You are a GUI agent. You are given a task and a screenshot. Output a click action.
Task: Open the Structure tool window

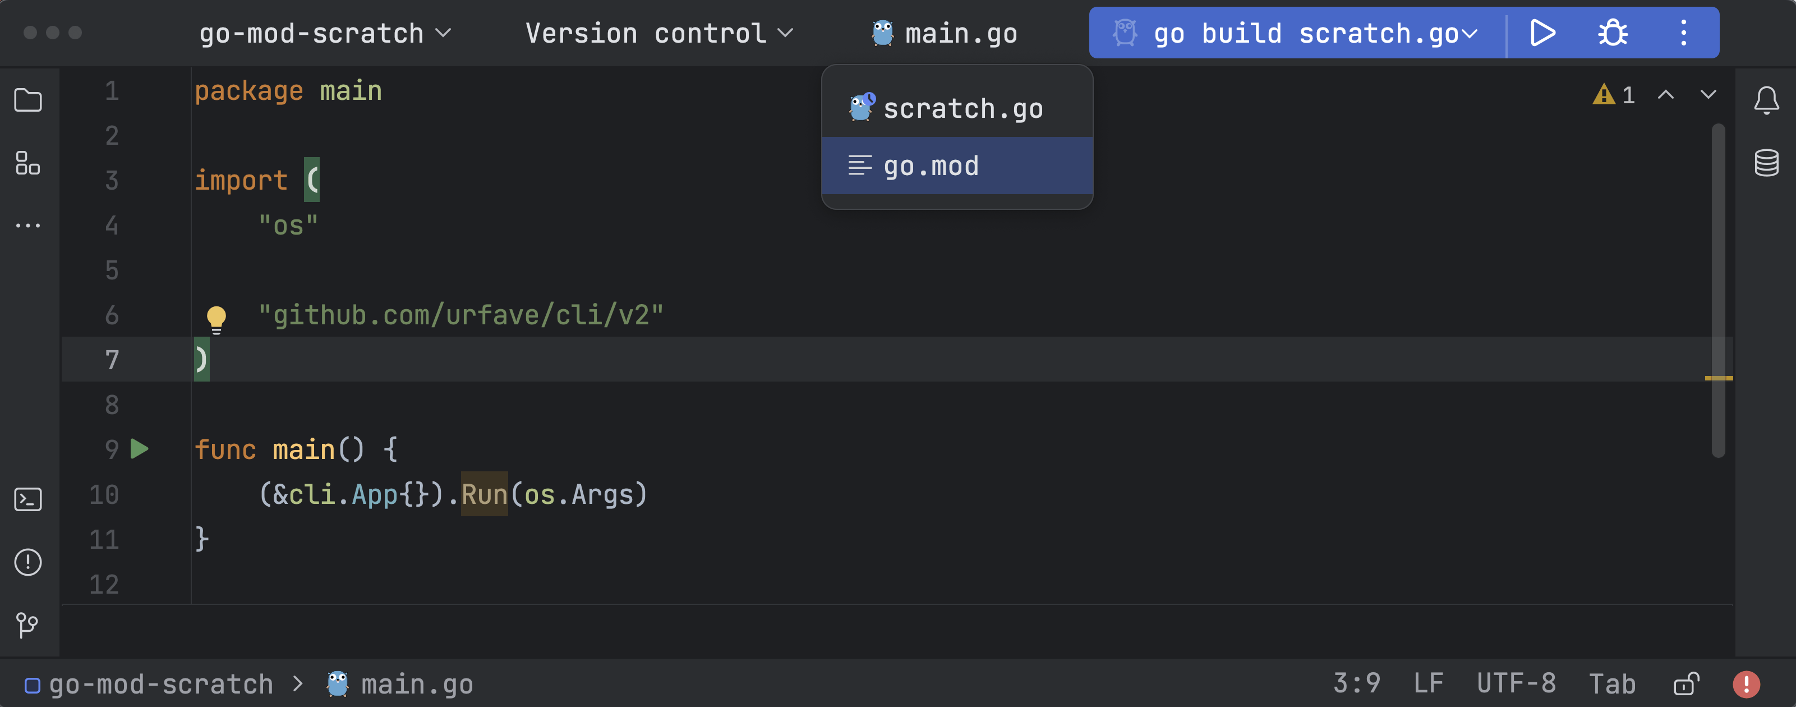pos(28,163)
